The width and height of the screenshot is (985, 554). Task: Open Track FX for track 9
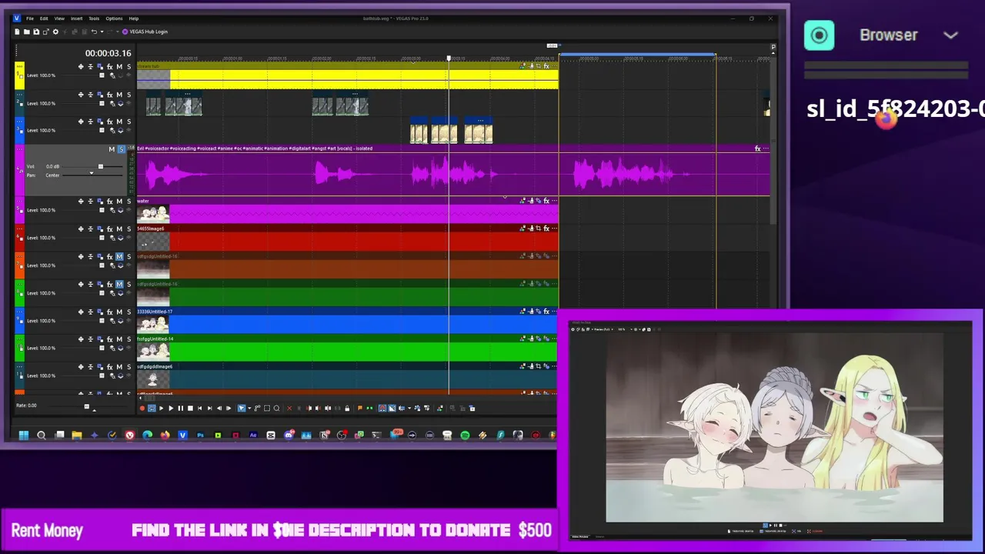pos(109,312)
